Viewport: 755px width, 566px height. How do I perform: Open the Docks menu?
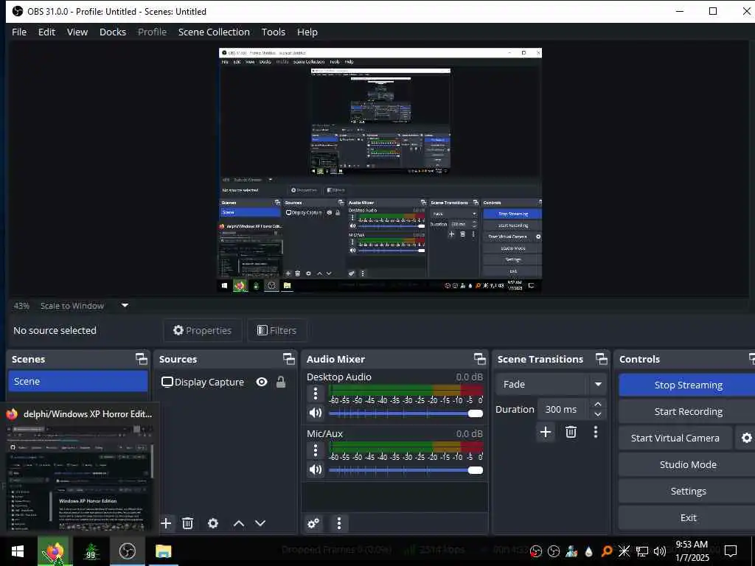(113, 32)
